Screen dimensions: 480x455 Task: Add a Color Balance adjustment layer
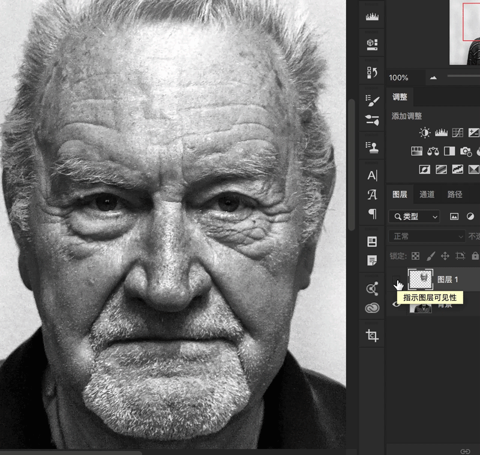coord(433,151)
